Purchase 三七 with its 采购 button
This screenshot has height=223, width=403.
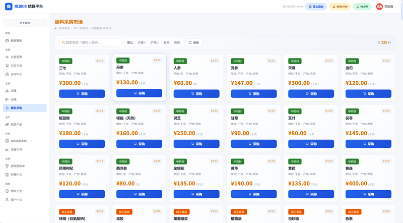click(x=82, y=94)
